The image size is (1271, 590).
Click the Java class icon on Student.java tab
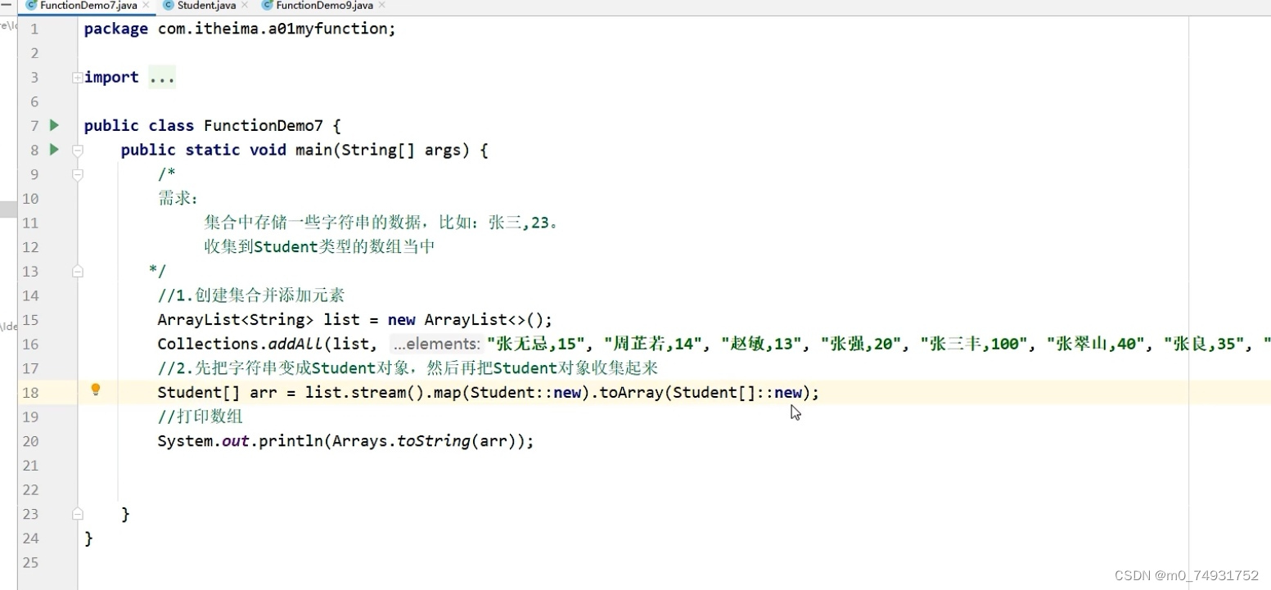pyautogui.click(x=169, y=5)
